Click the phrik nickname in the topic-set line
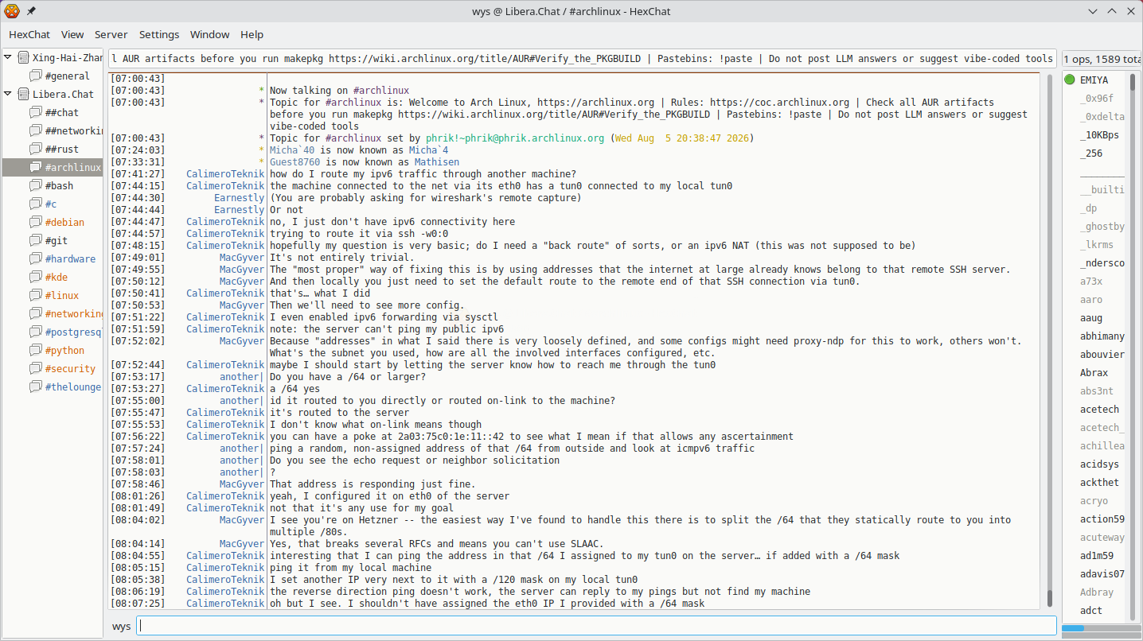 point(441,138)
